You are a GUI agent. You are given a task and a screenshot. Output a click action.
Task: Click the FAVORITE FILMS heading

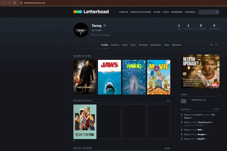[x=82, y=56]
